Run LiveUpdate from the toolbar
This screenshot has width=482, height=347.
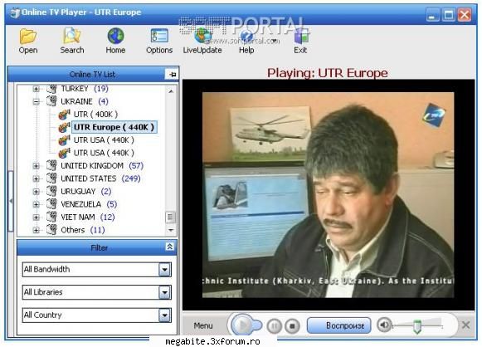click(x=202, y=41)
